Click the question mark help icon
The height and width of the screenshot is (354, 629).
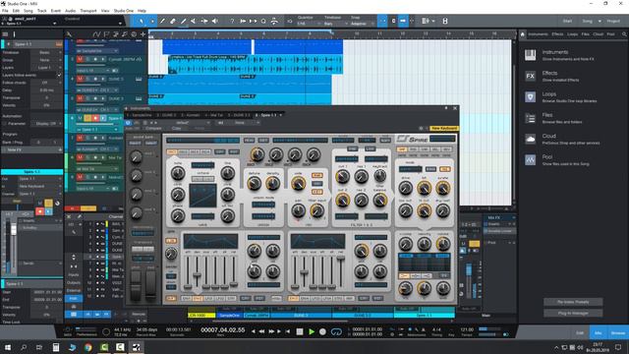(232, 21)
